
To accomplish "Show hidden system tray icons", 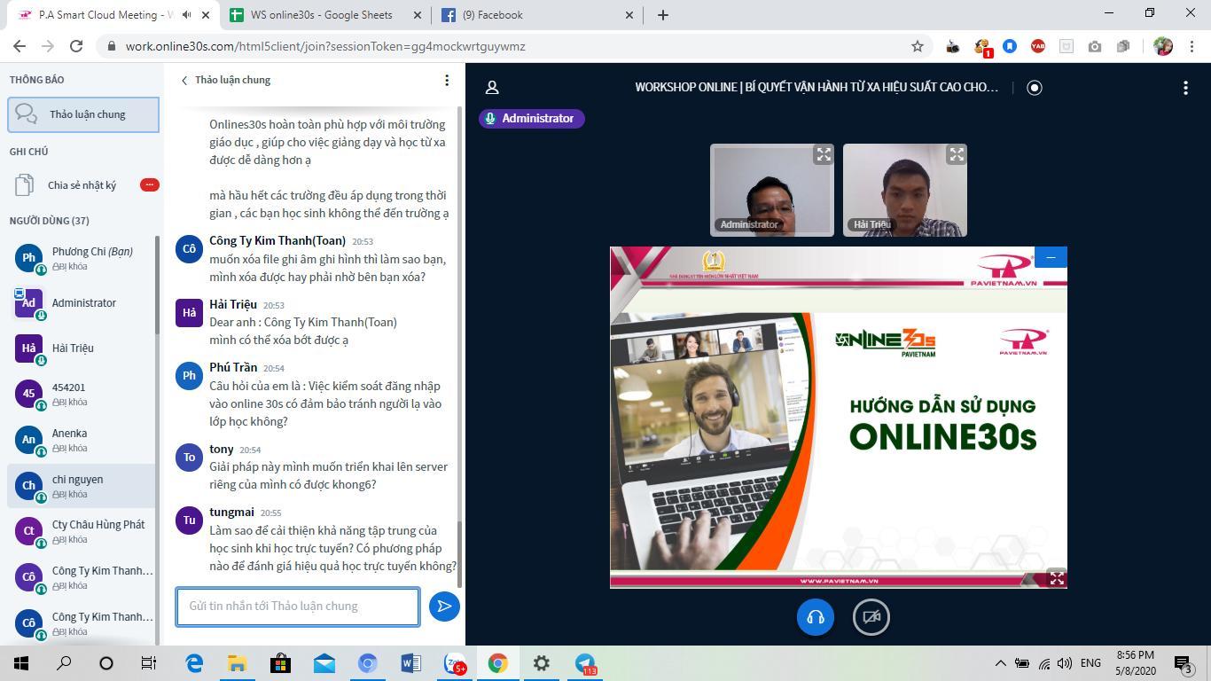I will click(1000, 663).
